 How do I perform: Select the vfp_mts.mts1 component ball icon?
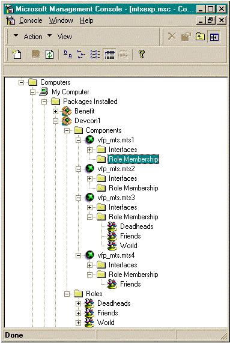[89, 139]
